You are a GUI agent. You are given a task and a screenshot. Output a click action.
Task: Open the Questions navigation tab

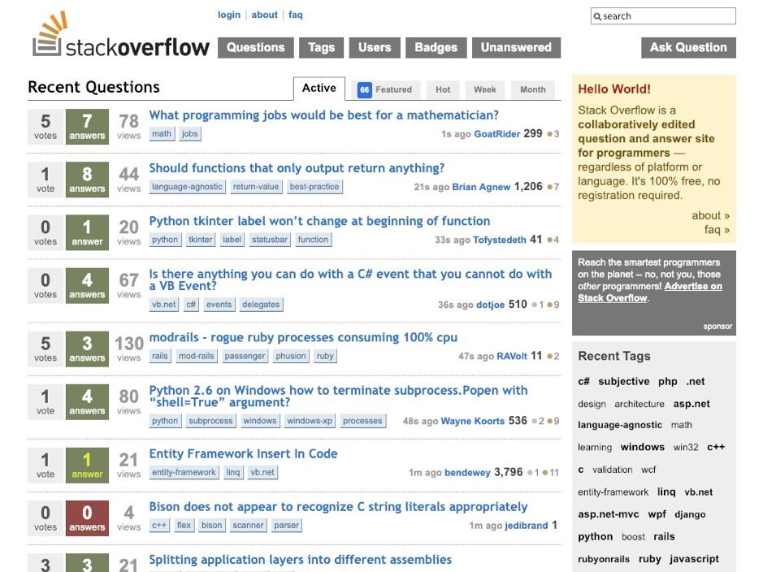(x=255, y=48)
